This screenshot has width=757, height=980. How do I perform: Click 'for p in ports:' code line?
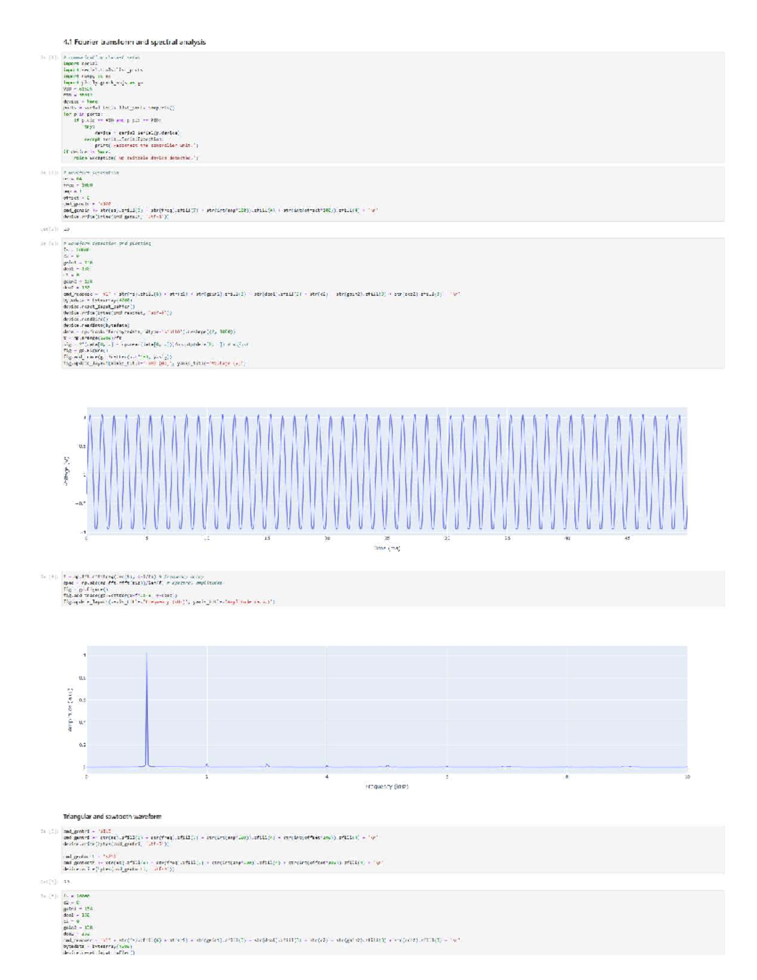click(x=83, y=114)
